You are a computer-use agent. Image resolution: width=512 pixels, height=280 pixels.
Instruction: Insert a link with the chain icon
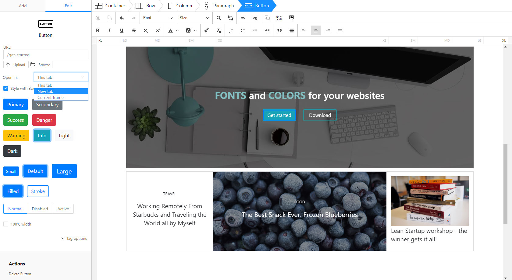[243, 18]
